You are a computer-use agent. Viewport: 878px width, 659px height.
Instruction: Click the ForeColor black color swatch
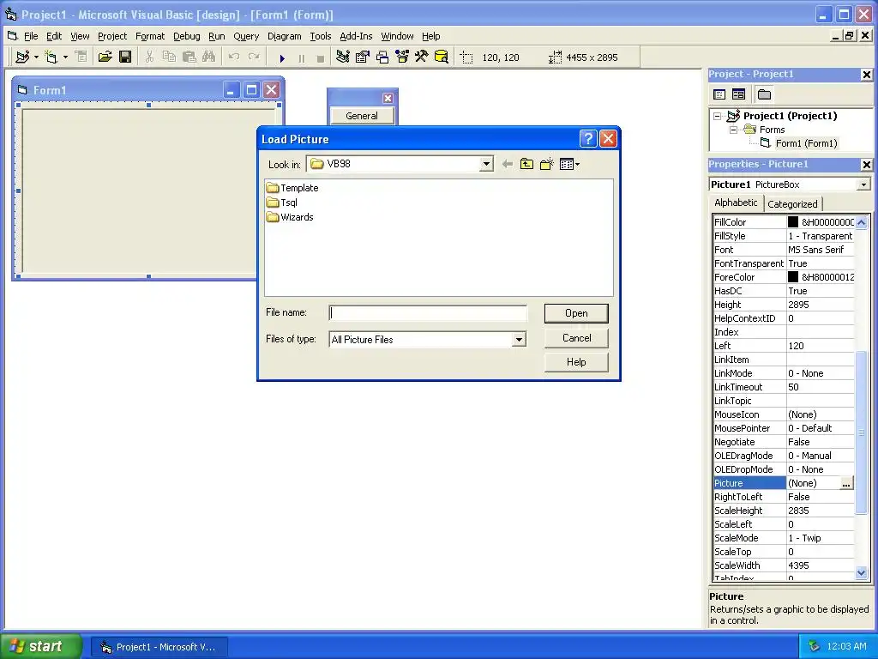[x=793, y=277]
